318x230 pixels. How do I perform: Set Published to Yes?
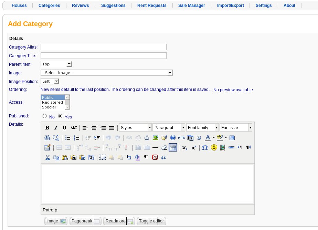pos(60,116)
